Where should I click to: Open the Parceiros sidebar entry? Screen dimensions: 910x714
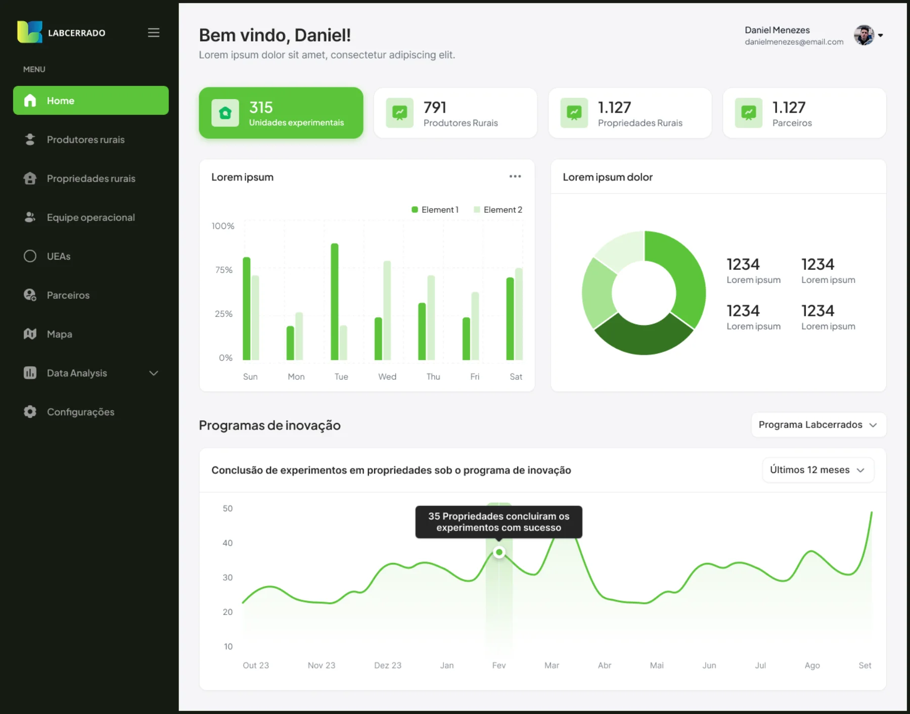tap(91, 295)
